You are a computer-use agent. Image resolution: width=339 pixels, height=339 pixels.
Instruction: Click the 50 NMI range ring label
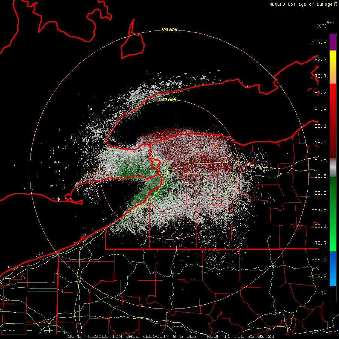pos(169,99)
